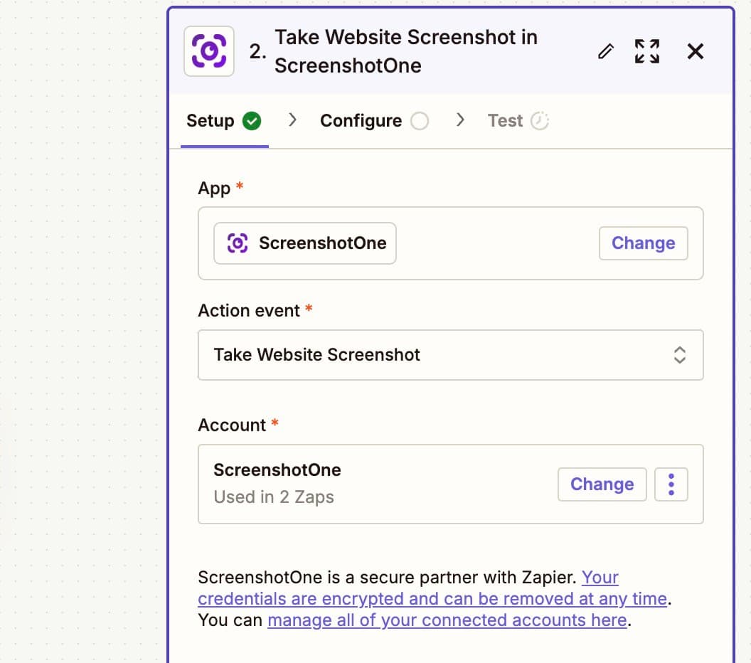Close the step editor panel
Image resolution: width=751 pixels, height=663 pixels.
coord(695,51)
